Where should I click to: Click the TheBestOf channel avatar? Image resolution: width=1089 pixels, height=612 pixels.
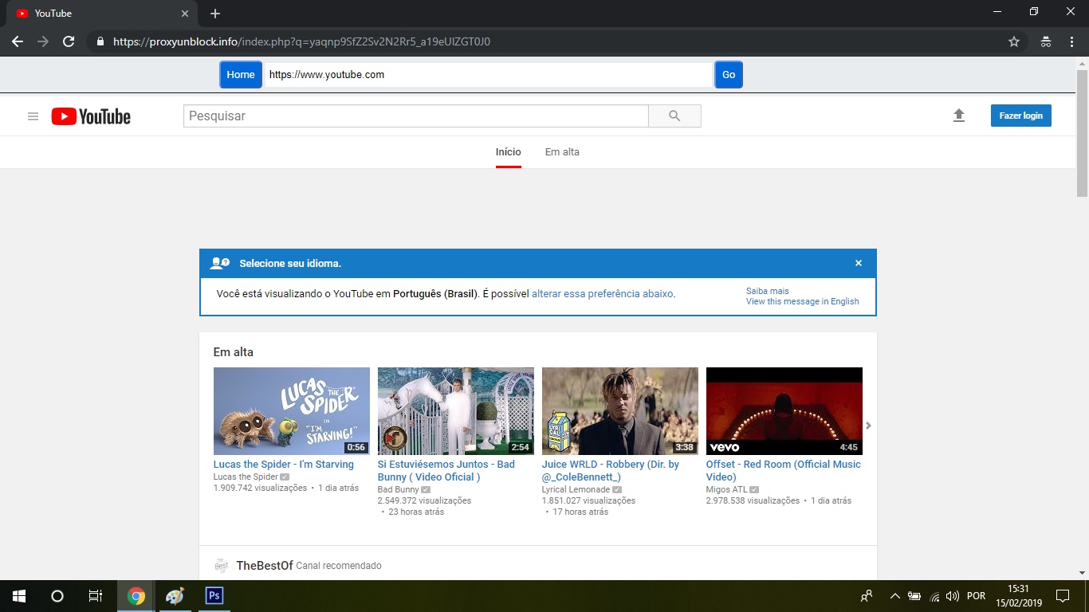coord(221,566)
